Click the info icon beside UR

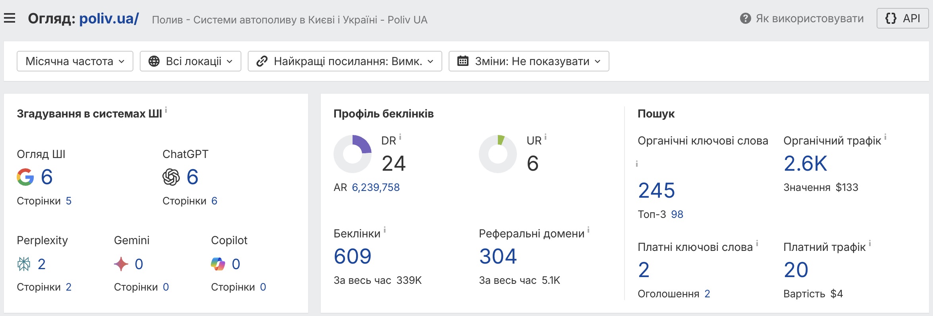546,137
